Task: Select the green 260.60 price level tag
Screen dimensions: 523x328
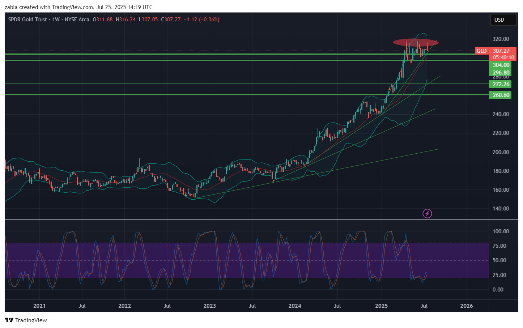Action: [501, 95]
